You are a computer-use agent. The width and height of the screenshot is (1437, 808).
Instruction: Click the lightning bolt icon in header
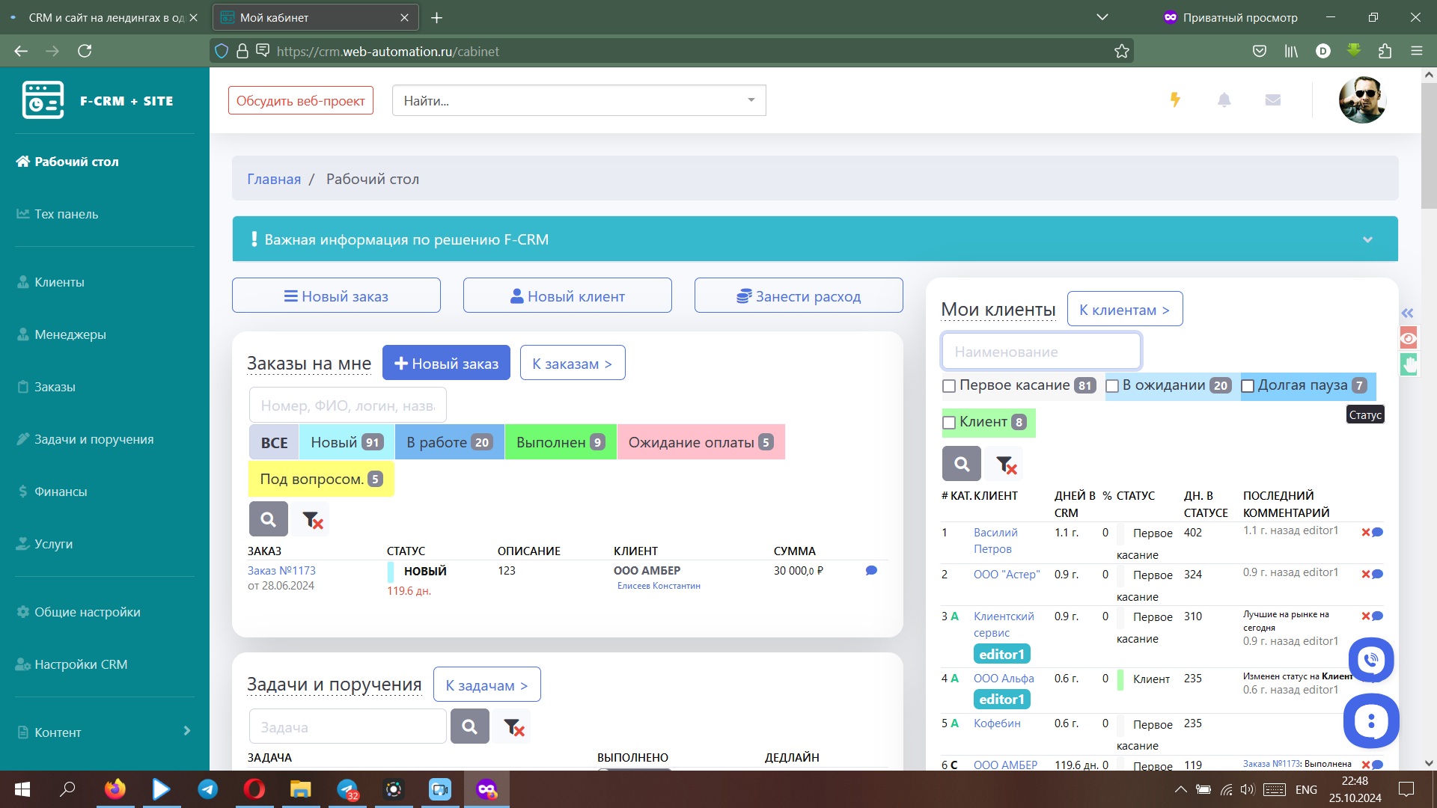(1175, 100)
